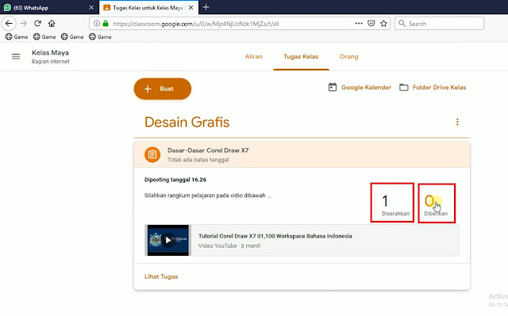The height and width of the screenshot is (316, 508).
Task: Select the Tugas Kelas untuk Kelas Maya browser tab
Action: 148,7
